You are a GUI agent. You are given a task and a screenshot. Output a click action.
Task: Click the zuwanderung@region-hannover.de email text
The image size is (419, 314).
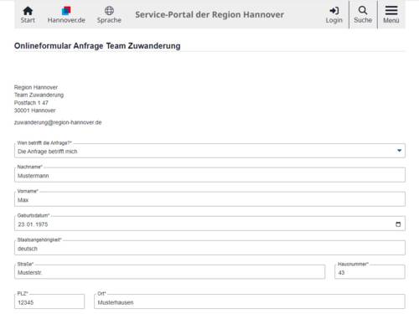[58, 122]
